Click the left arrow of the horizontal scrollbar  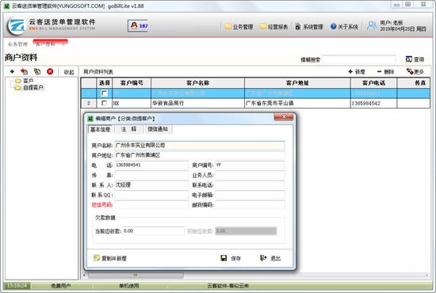(85, 276)
